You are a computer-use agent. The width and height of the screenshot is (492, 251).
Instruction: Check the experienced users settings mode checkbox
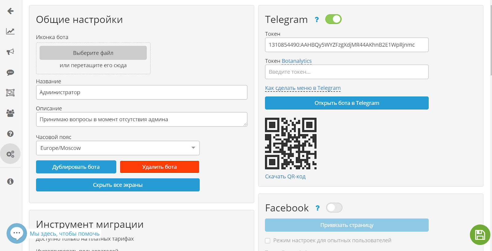[x=268, y=241]
